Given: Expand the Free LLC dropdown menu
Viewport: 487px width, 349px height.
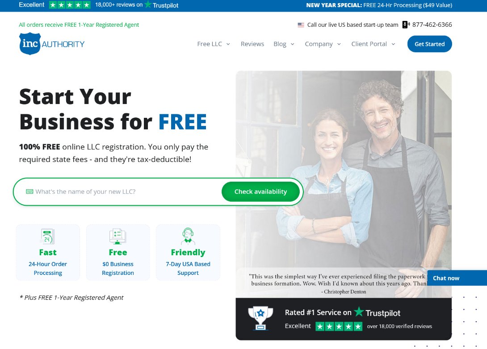Looking at the screenshot, I should click(x=214, y=44).
